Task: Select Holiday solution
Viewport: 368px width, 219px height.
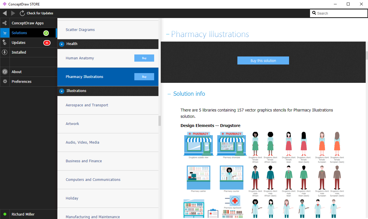Action: click(x=108, y=198)
